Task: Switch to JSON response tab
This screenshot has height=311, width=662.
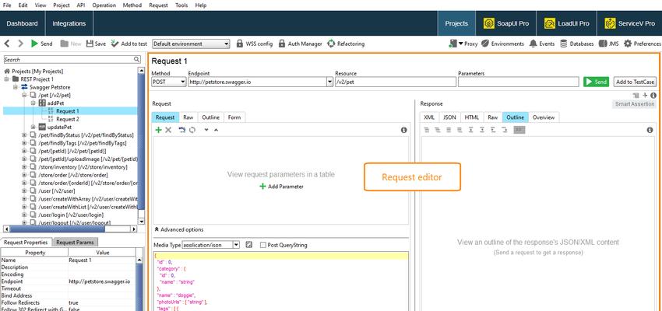Action: (450, 117)
